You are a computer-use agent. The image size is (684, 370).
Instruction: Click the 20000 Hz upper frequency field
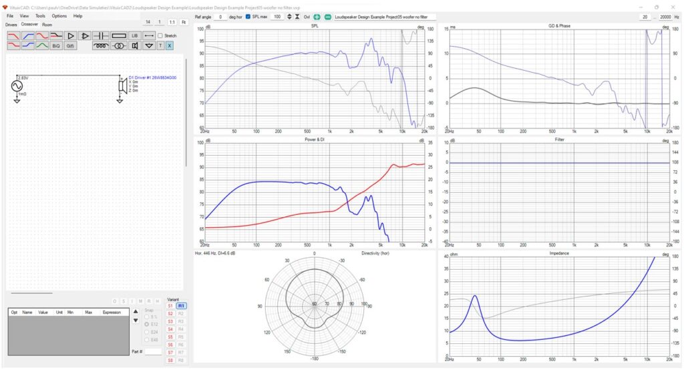click(x=665, y=17)
